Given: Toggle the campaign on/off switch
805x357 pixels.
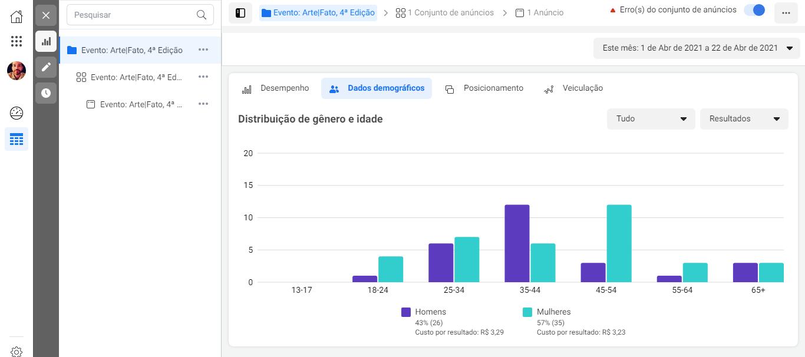Looking at the screenshot, I should click(754, 10).
